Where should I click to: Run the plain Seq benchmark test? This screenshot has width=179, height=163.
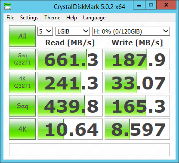22,106
